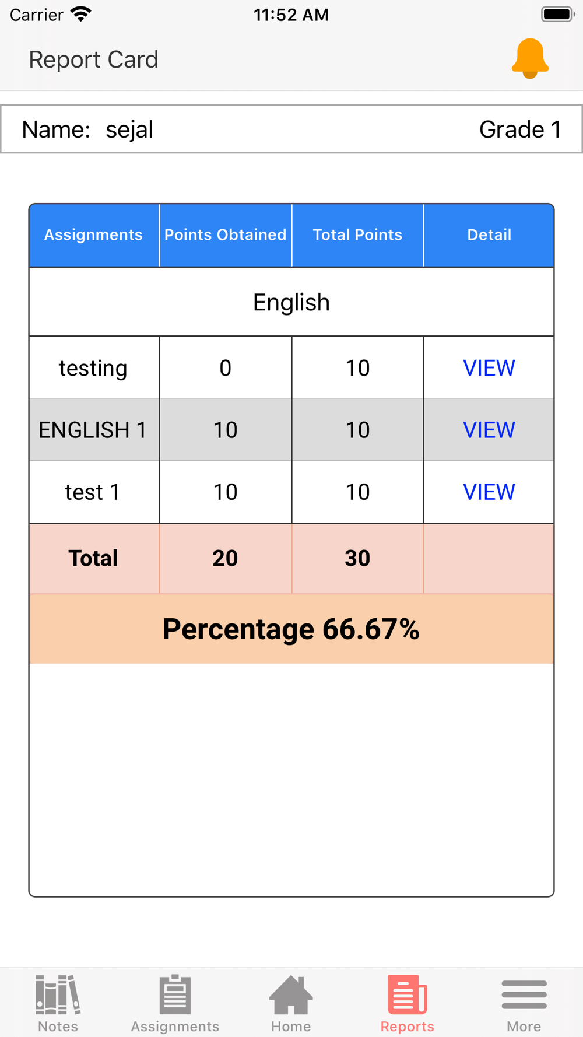Open the More hamburger menu icon
583x1037 pixels.
tap(524, 994)
